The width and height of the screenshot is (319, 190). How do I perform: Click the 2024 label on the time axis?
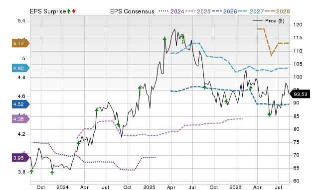tap(62, 187)
